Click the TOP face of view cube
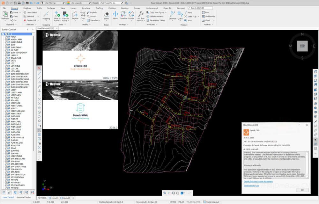Screen dimensions: 319x204 (x=302, y=46)
